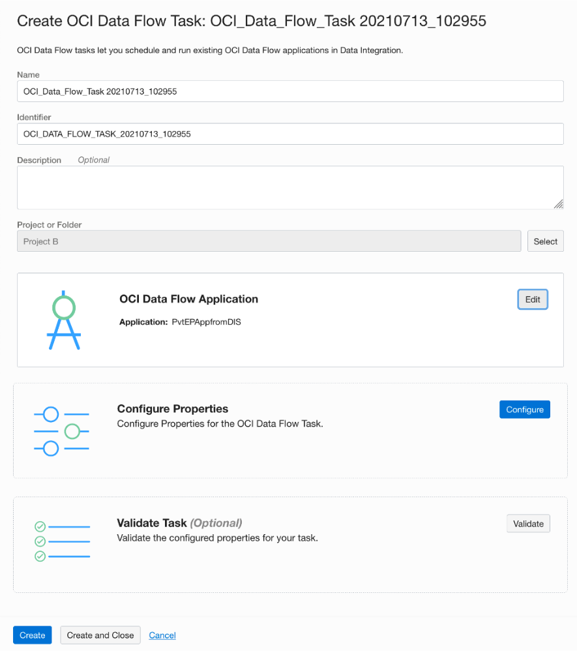Cancel the task creation

click(162, 635)
